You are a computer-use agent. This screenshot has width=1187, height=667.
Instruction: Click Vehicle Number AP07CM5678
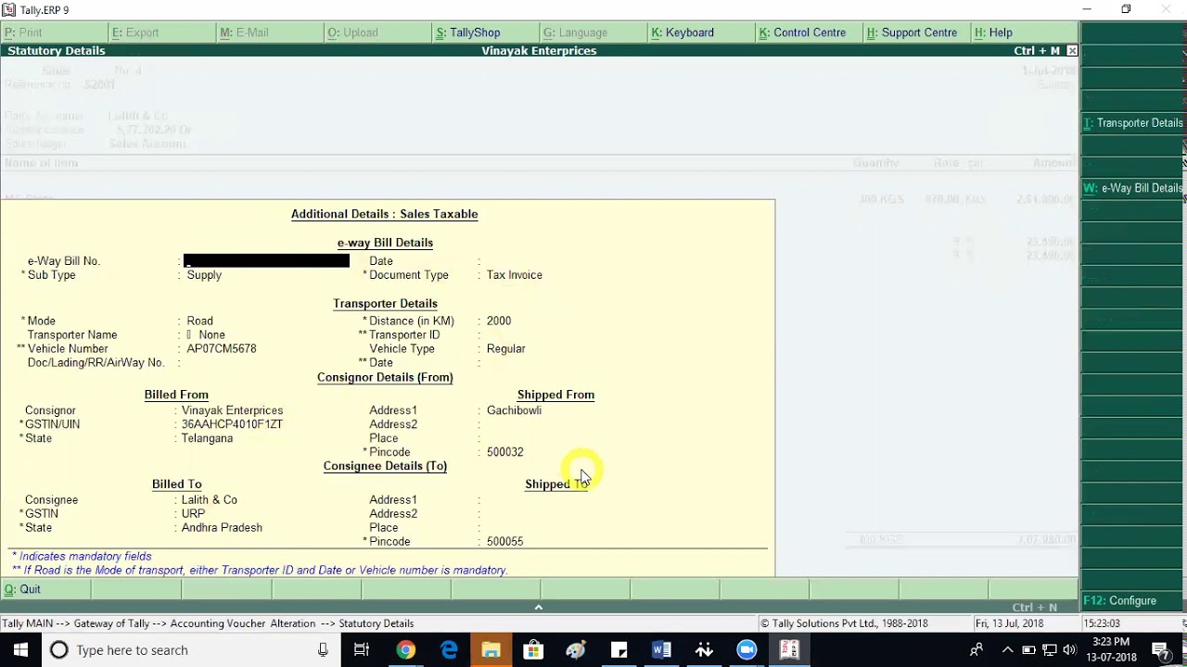[222, 348]
